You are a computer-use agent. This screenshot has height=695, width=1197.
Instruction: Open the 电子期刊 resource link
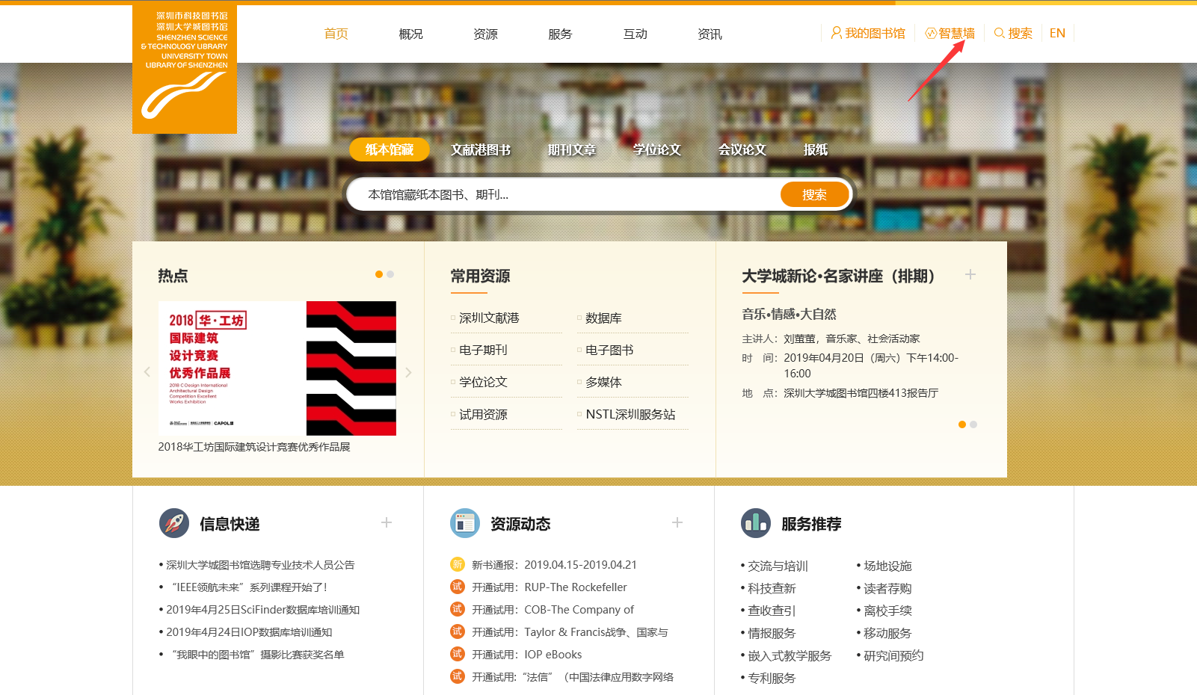[x=483, y=350]
